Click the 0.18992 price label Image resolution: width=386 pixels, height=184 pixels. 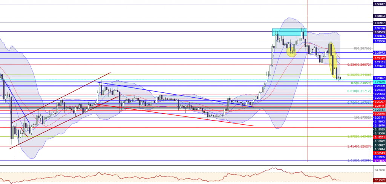pyautogui.click(x=380, y=141)
